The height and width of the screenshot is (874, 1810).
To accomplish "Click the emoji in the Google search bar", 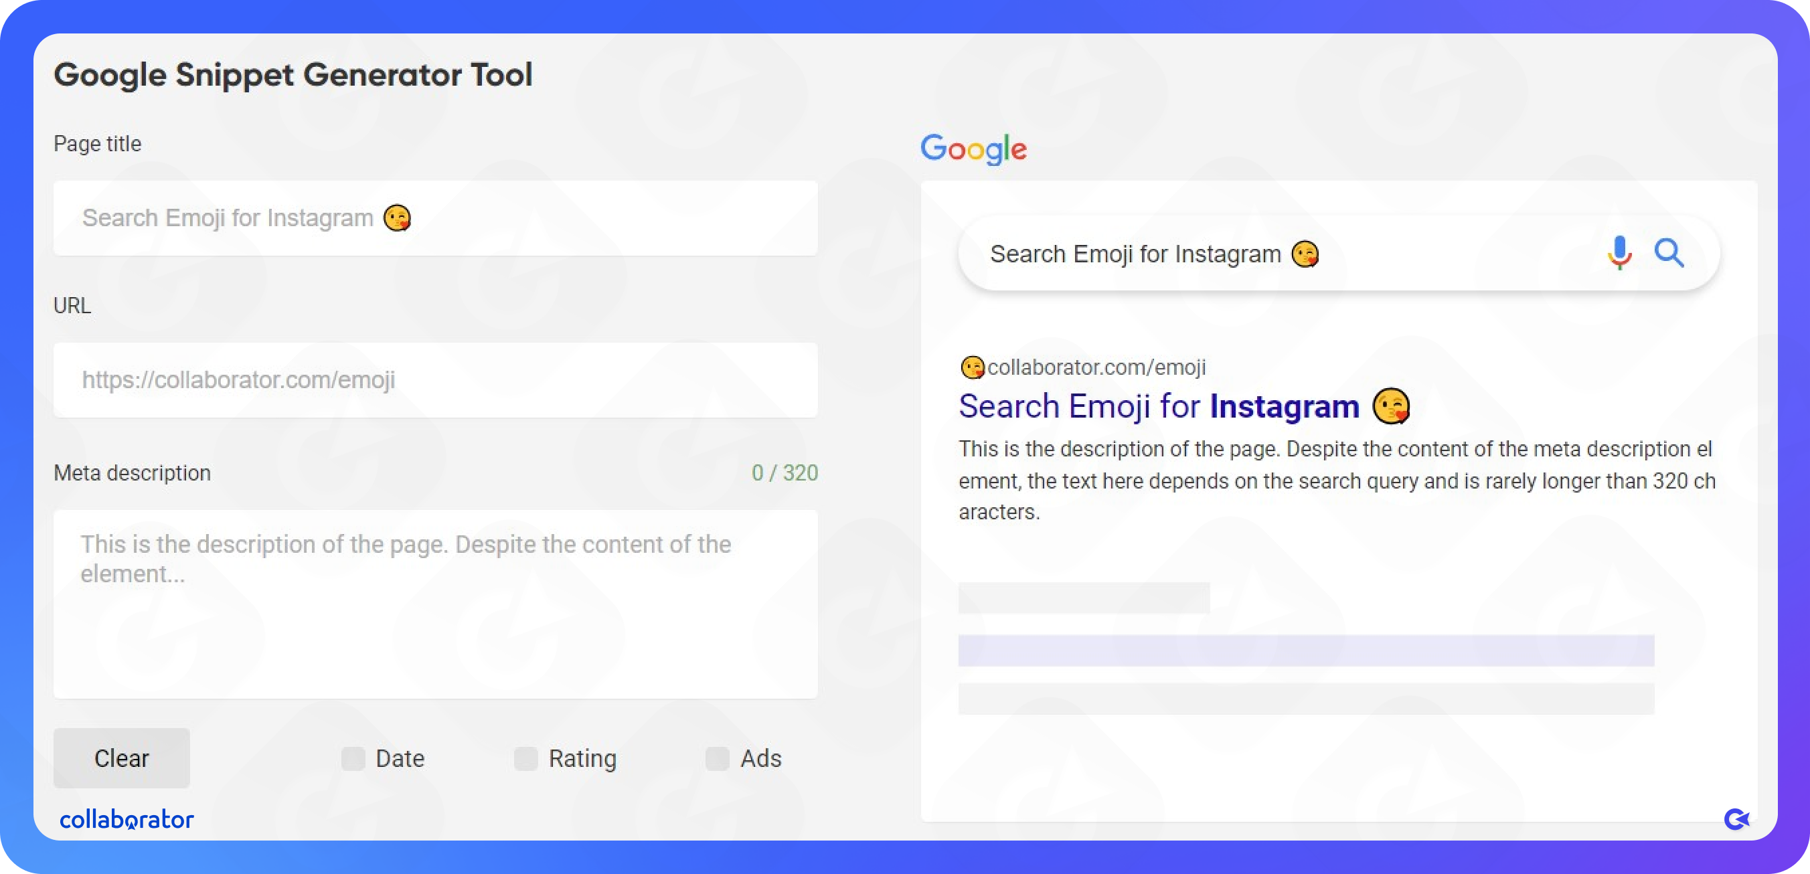I will [x=1305, y=254].
